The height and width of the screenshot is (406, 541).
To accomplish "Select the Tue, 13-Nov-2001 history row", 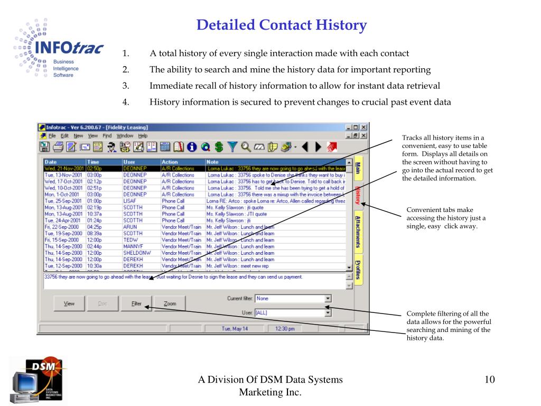I will (194, 175).
